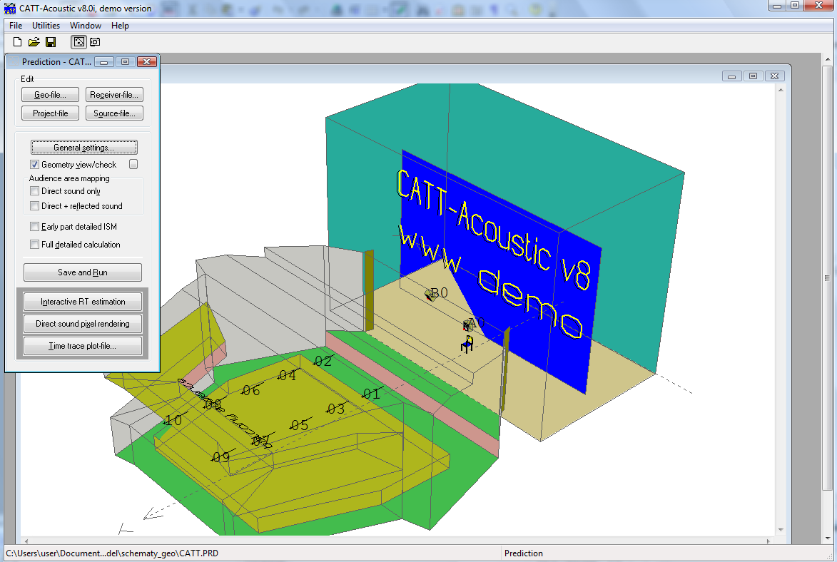
Task: Click Save and Run
Action: pos(83,272)
